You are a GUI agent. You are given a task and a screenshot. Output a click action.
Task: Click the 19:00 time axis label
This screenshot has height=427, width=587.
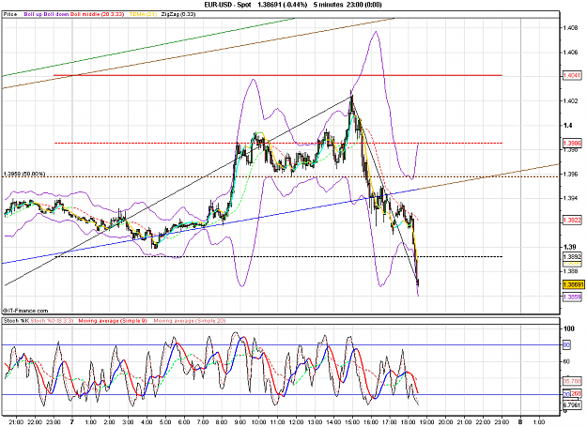click(x=426, y=422)
